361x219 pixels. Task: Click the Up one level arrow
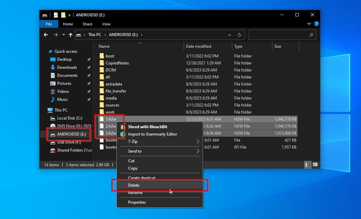[70, 35]
